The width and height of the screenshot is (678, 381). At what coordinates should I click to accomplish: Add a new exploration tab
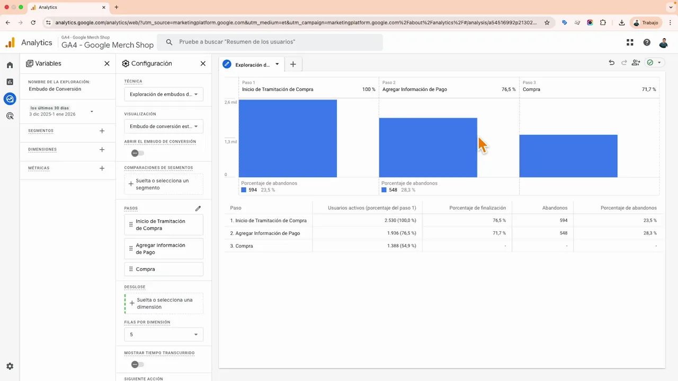(293, 65)
